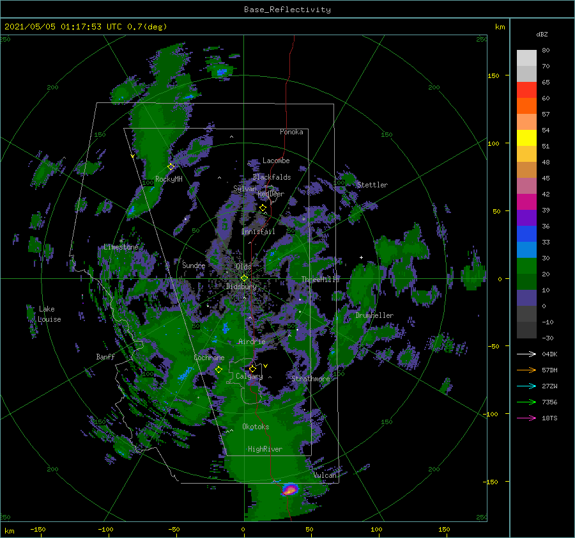Pick the light blue 33-30 dBZ swatch
The width and height of the screenshot is (575, 538).
pyautogui.click(x=526, y=249)
